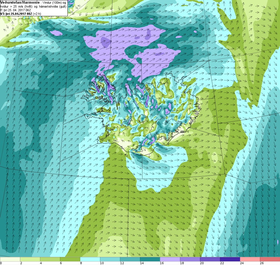The image size is (280, 265).
Task: Click the legend scale label "2"
Action: click(21, 263)
